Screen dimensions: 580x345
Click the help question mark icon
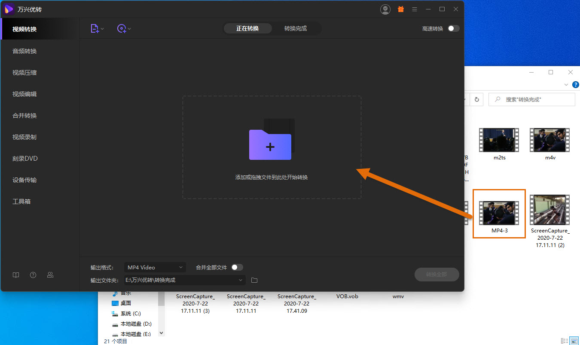tap(33, 275)
